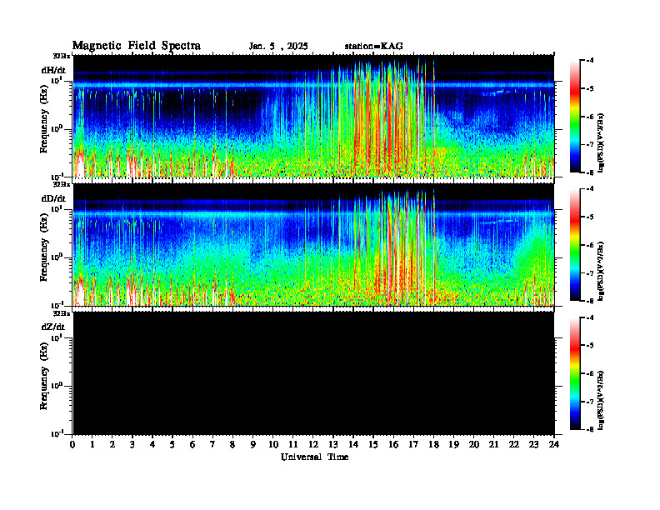Click the 'Magnetic Field Spectra' title
This screenshot has height=510, width=660.
137,46
